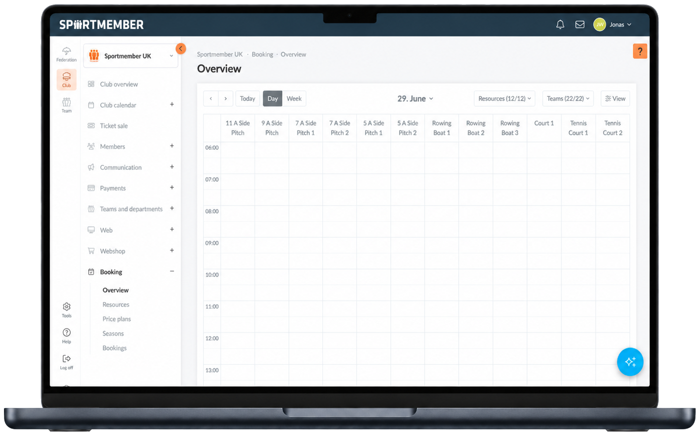Open Tools in left rail
Screen dimensions: 700x436
point(66,310)
